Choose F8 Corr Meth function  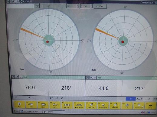coord(103,105)
